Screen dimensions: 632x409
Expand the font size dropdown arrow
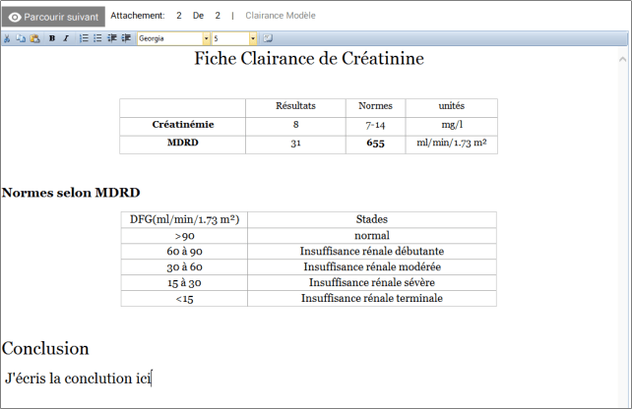tap(253, 38)
